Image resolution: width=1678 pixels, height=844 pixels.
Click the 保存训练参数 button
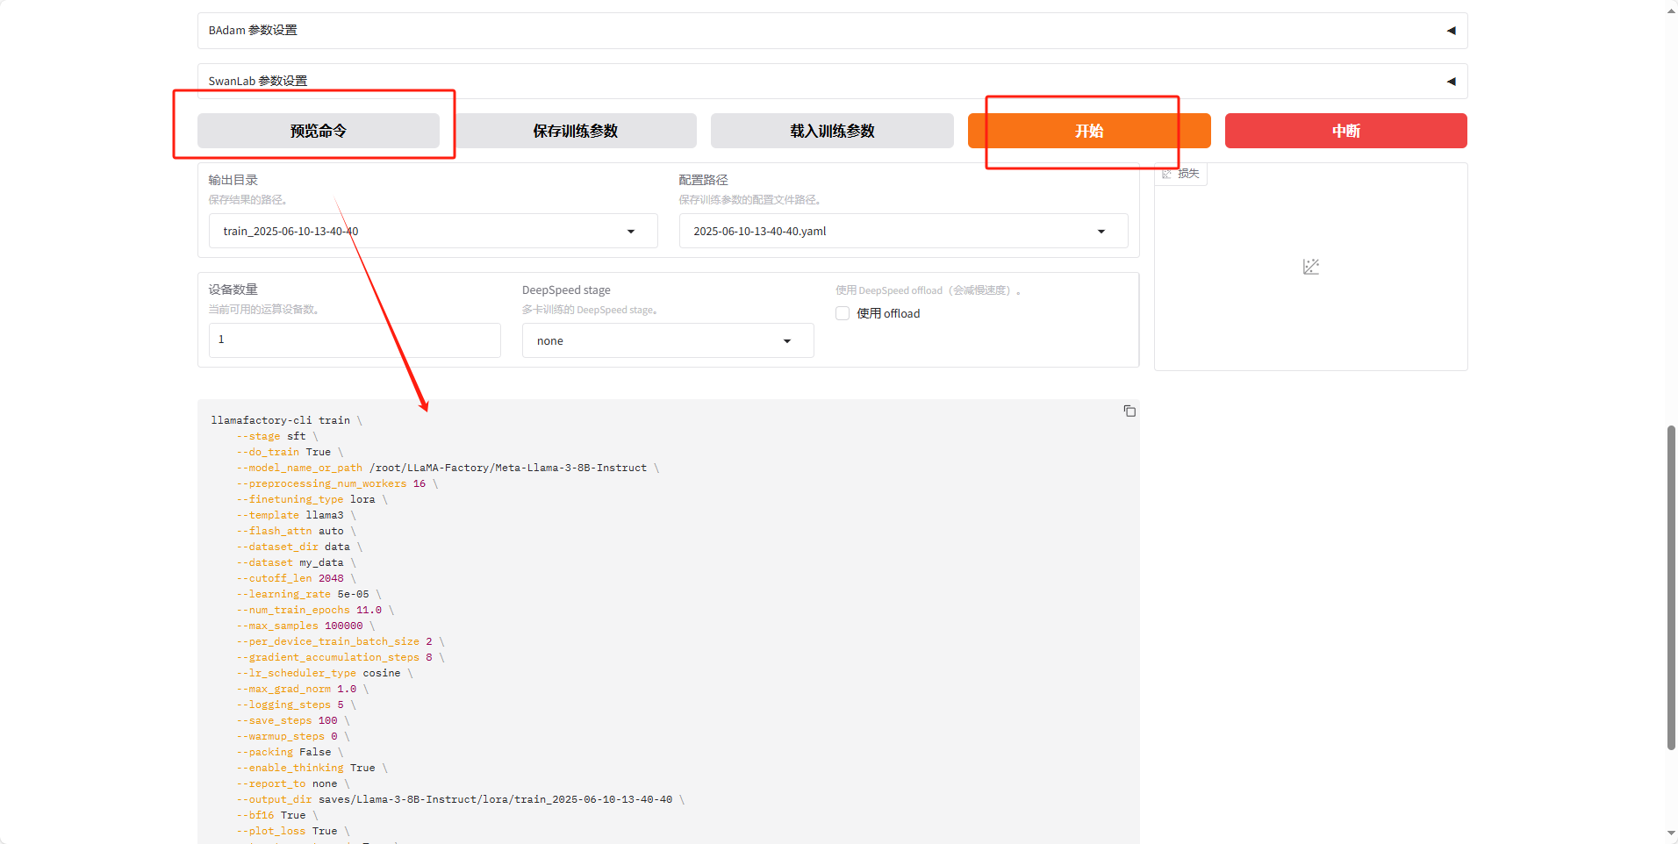[576, 131]
